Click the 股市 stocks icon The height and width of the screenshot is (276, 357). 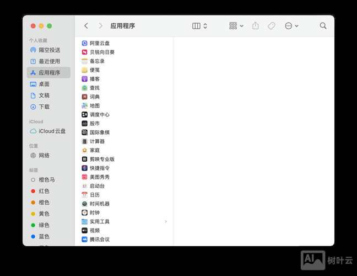[x=84, y=124]
